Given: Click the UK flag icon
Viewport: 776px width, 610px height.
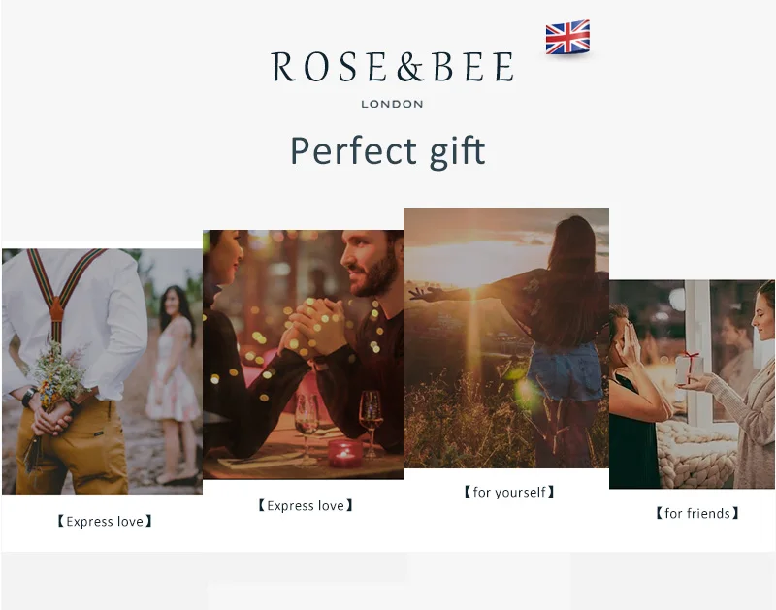Looking at the screenshot, I should coord(567,37).
